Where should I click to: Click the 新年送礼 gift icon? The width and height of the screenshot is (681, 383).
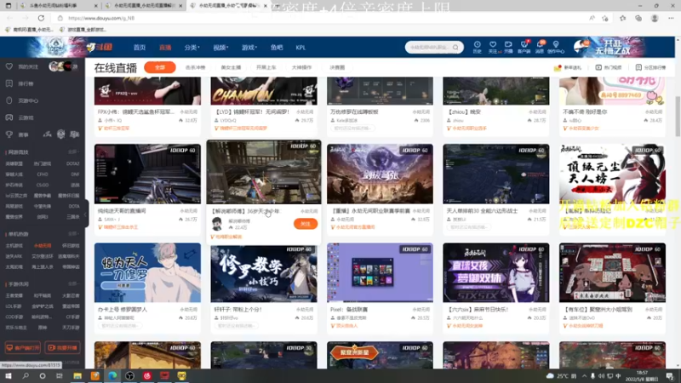coord(558,68)
